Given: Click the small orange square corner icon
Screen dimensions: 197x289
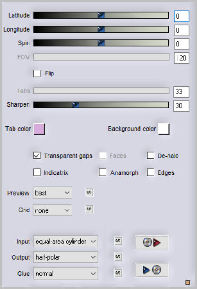Looking at the screenshot, I should [187, 283].
